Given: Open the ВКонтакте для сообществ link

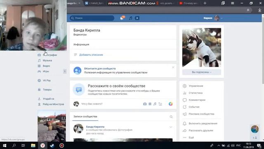Looking at the screenshot, I should (100, 69).
